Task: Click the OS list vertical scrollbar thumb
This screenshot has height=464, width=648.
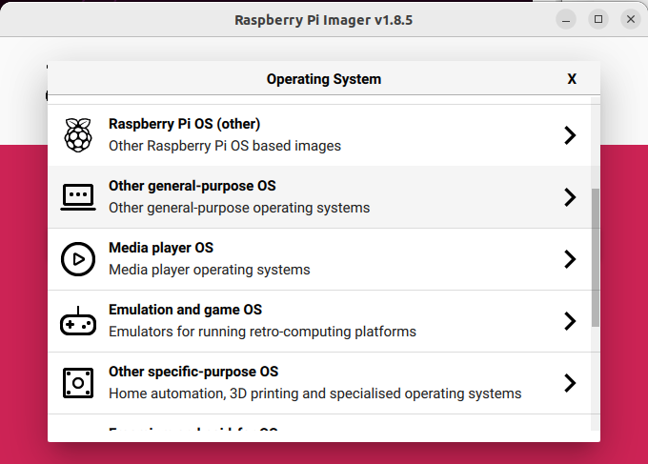Action: (x=596, y=258)
